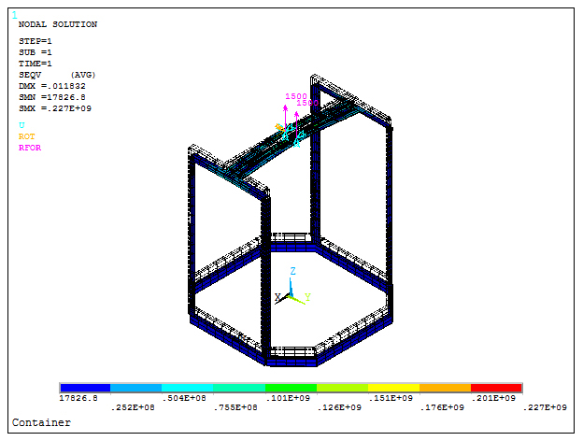Click the '.504E+08' scale value
The height and width of the screenshot is (441, 583).
[x=184, y=398]
